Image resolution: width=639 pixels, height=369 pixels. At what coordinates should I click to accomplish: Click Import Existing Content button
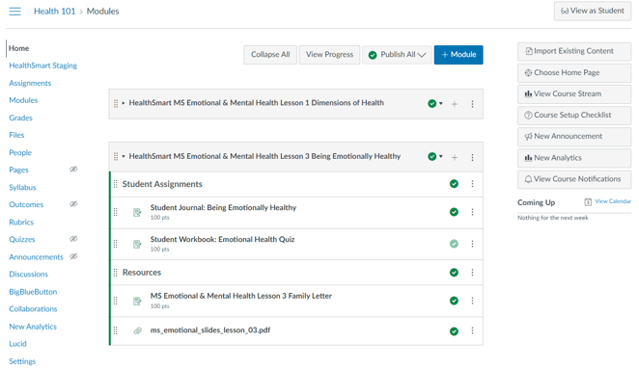pyautogui.click(x=574, y=51)
